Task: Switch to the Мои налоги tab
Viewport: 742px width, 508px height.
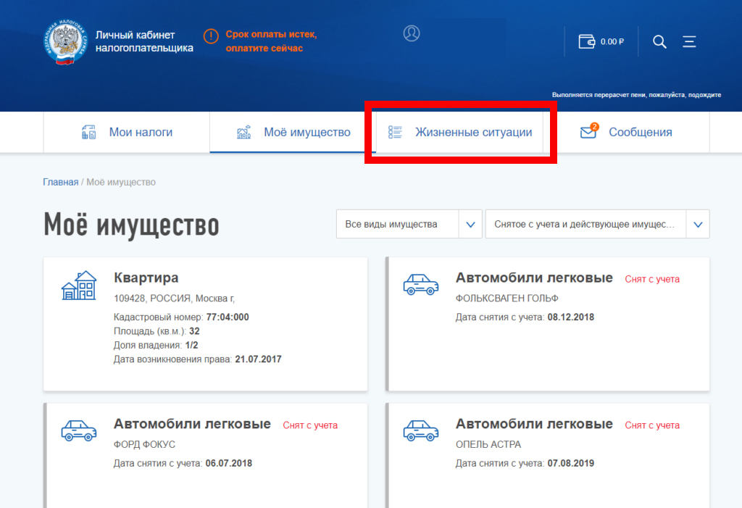Action: [x=127, y=132]
